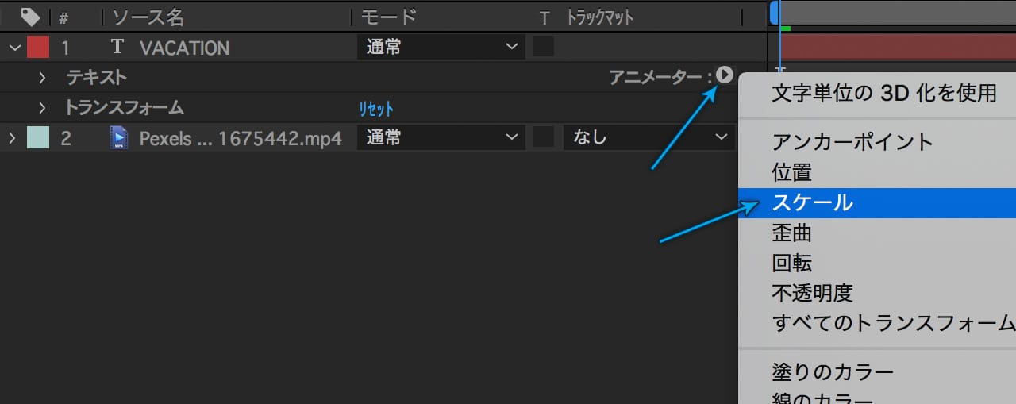This screenshot has height=404, width=1016.
Task: Click the label tag column icon
Action: coord(30,17)
